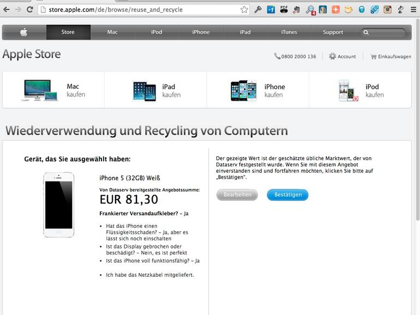Bookmark this page with the star
This screenshot has height=315, width=420.
[244, 10]
